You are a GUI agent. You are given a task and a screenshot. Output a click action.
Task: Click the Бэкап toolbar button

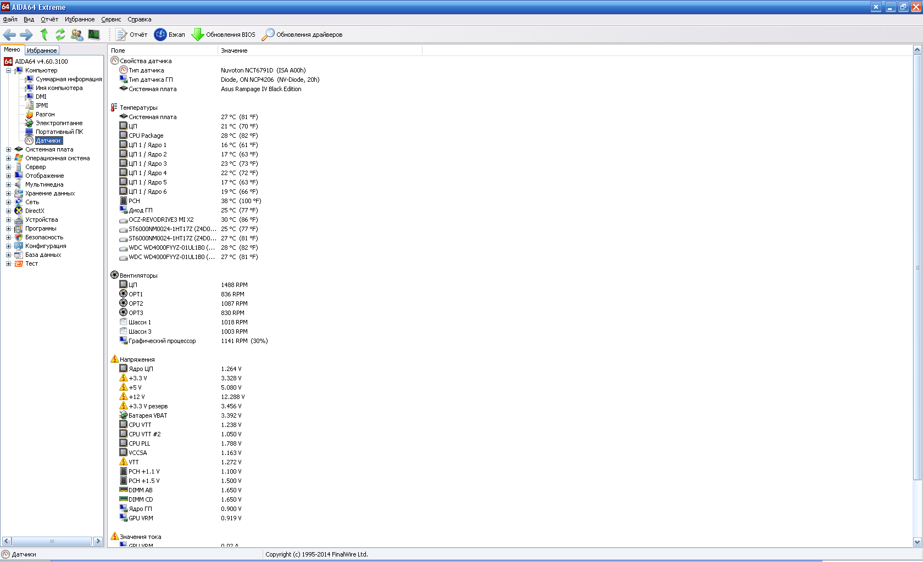tap(169, 35)
